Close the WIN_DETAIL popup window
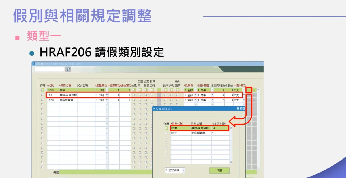The width and height of the screenshot is (346, 178). pyautogui.click(x=244, y=109)
